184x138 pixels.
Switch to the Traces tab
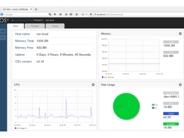55,26
